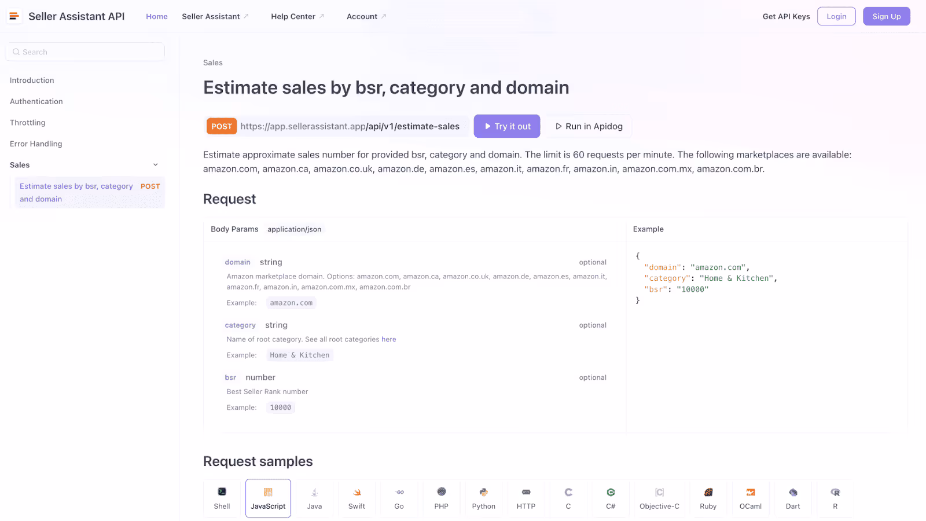The width and height of the screenshot is (926, 521).
Task: Click the Login button
Action: click(836, 16)
